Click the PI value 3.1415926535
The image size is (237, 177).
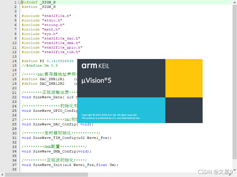(x=60, y=61)
